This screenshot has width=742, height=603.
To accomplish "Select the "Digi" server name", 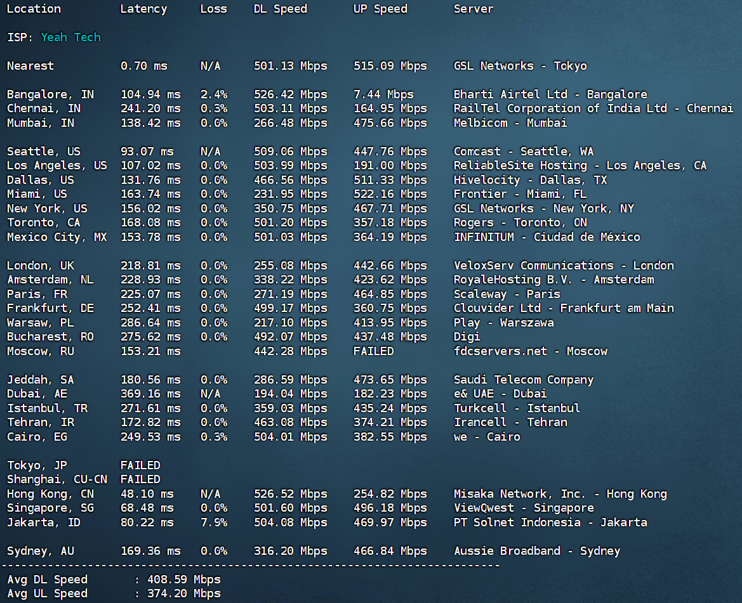I will (x=467, y=337).
